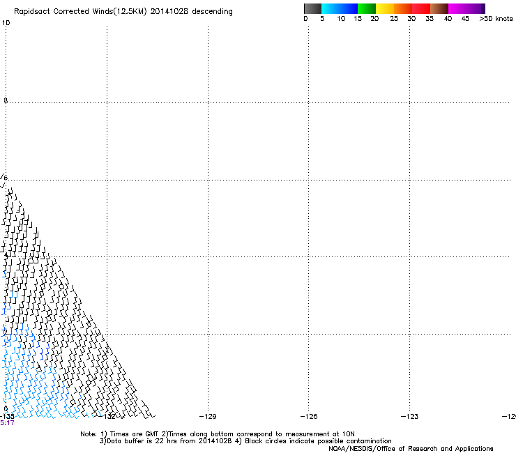
Task: Click the cyan-blue 5-15 knots color band
Action: 340,8
